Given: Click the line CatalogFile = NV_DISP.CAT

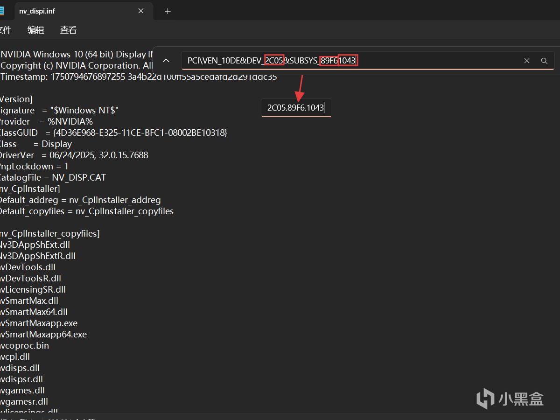Looking at the screenshot, I should pyautogui.click(x=52, y=177).
